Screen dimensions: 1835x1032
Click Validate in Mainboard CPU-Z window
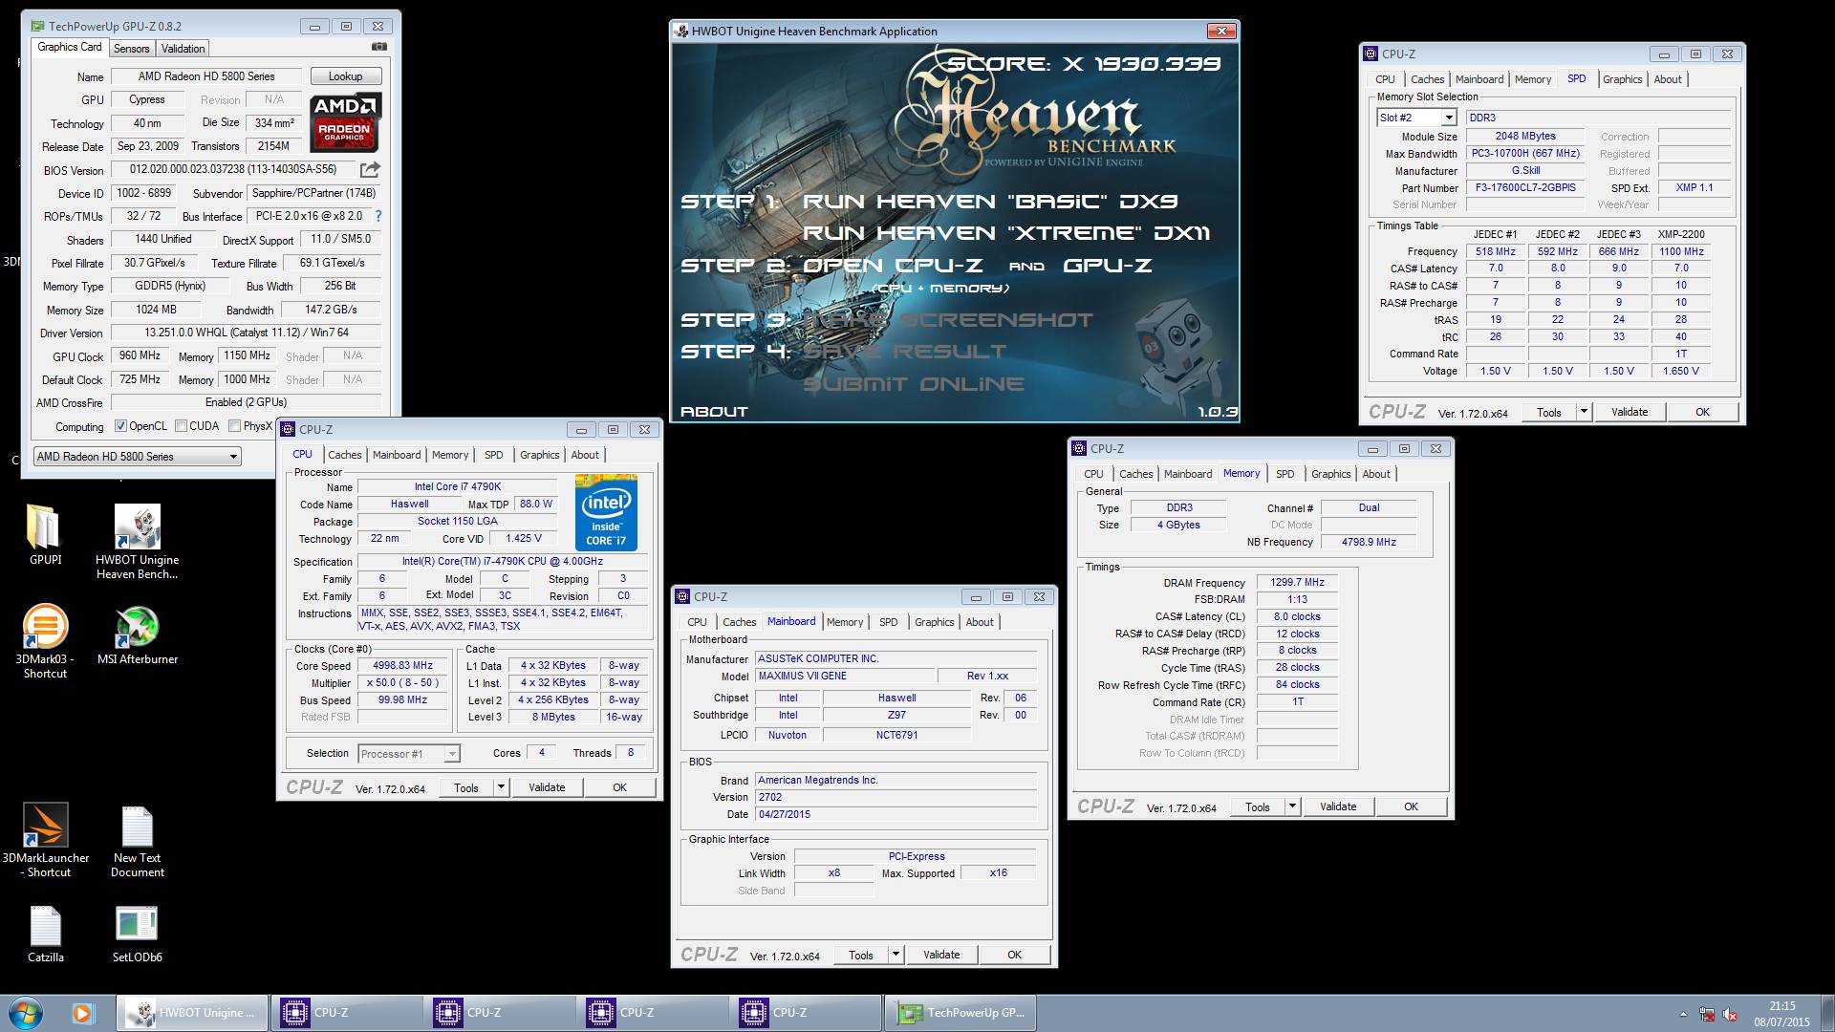(x=941, y=955)
